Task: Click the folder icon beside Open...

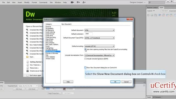Action: (x=27, y=57)
